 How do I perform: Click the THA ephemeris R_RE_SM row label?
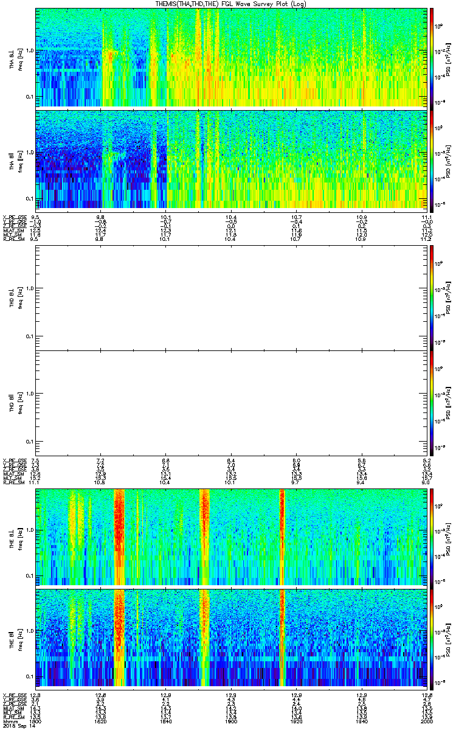point(13,239)
